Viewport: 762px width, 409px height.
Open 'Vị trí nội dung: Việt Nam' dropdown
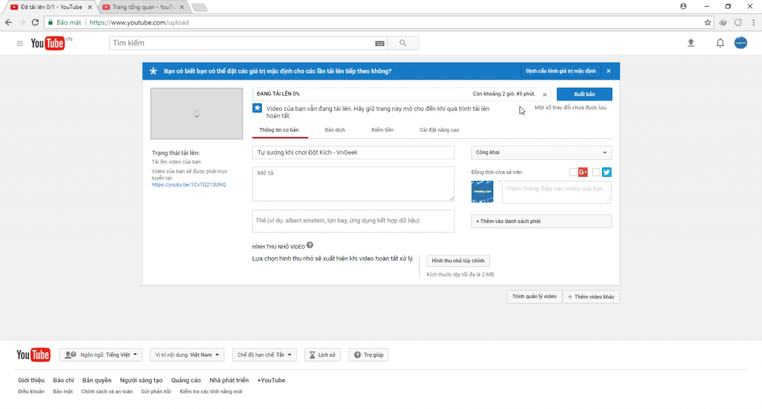coord(187,355)
